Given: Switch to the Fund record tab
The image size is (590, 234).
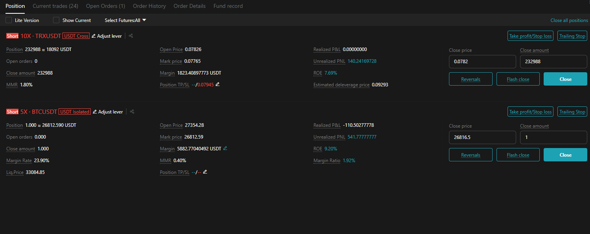Looking at the screenshot, I should pos(228,6).
